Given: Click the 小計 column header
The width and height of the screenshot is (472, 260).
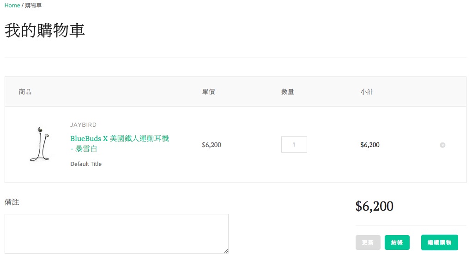Looking at the screenshot, I should pyautogui.click(x=367, y=92).
